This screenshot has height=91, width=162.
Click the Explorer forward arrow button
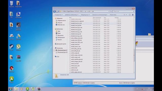(x=57, y=11)
